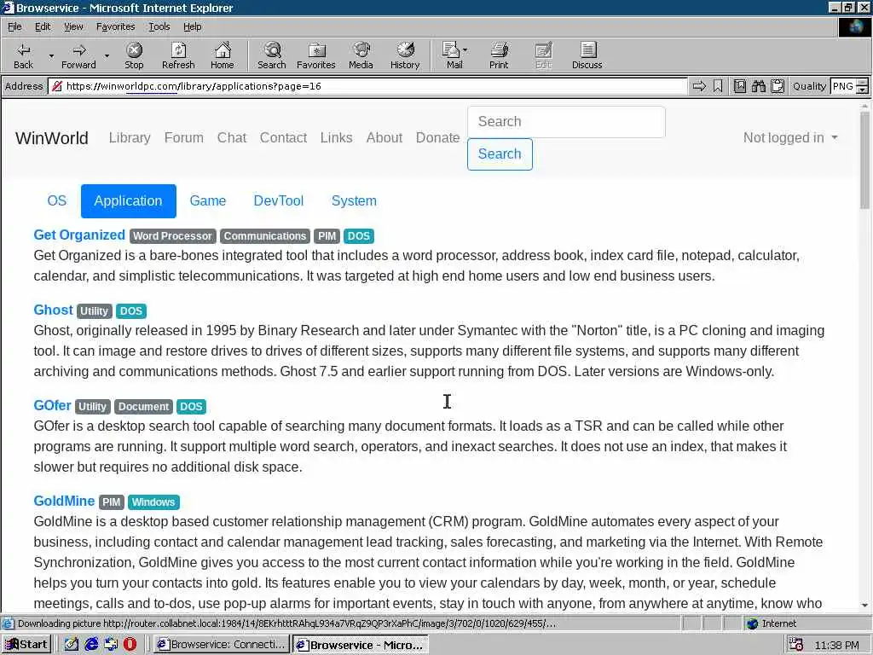Open the Donate nav link
The width and height of the screenshot is (873, 655).
pos(437,137)
